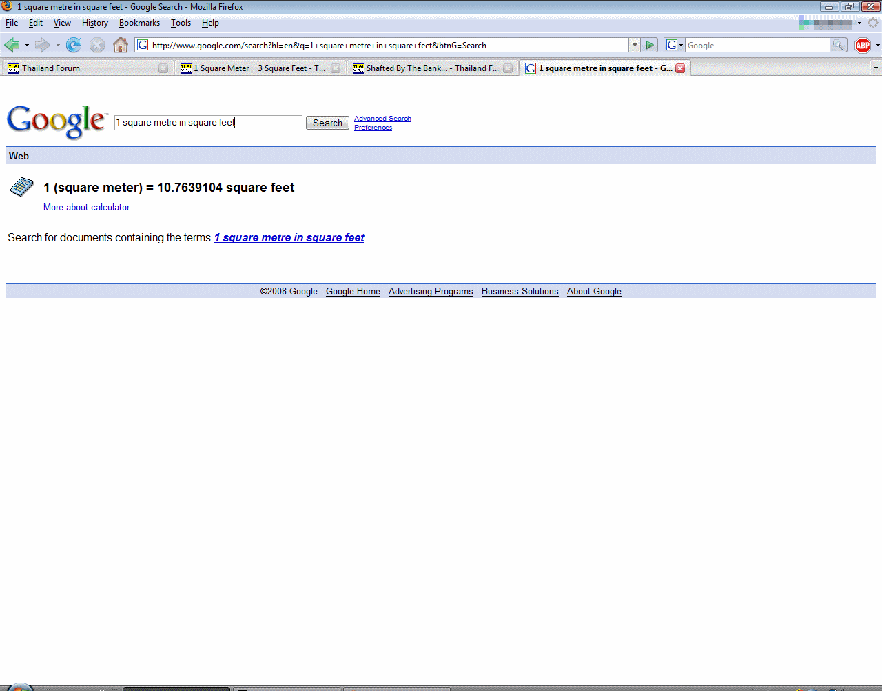882x691 pixels.
Task: Restore down the Firefox window
Action: pyautogui.click(x=849, y=7)
